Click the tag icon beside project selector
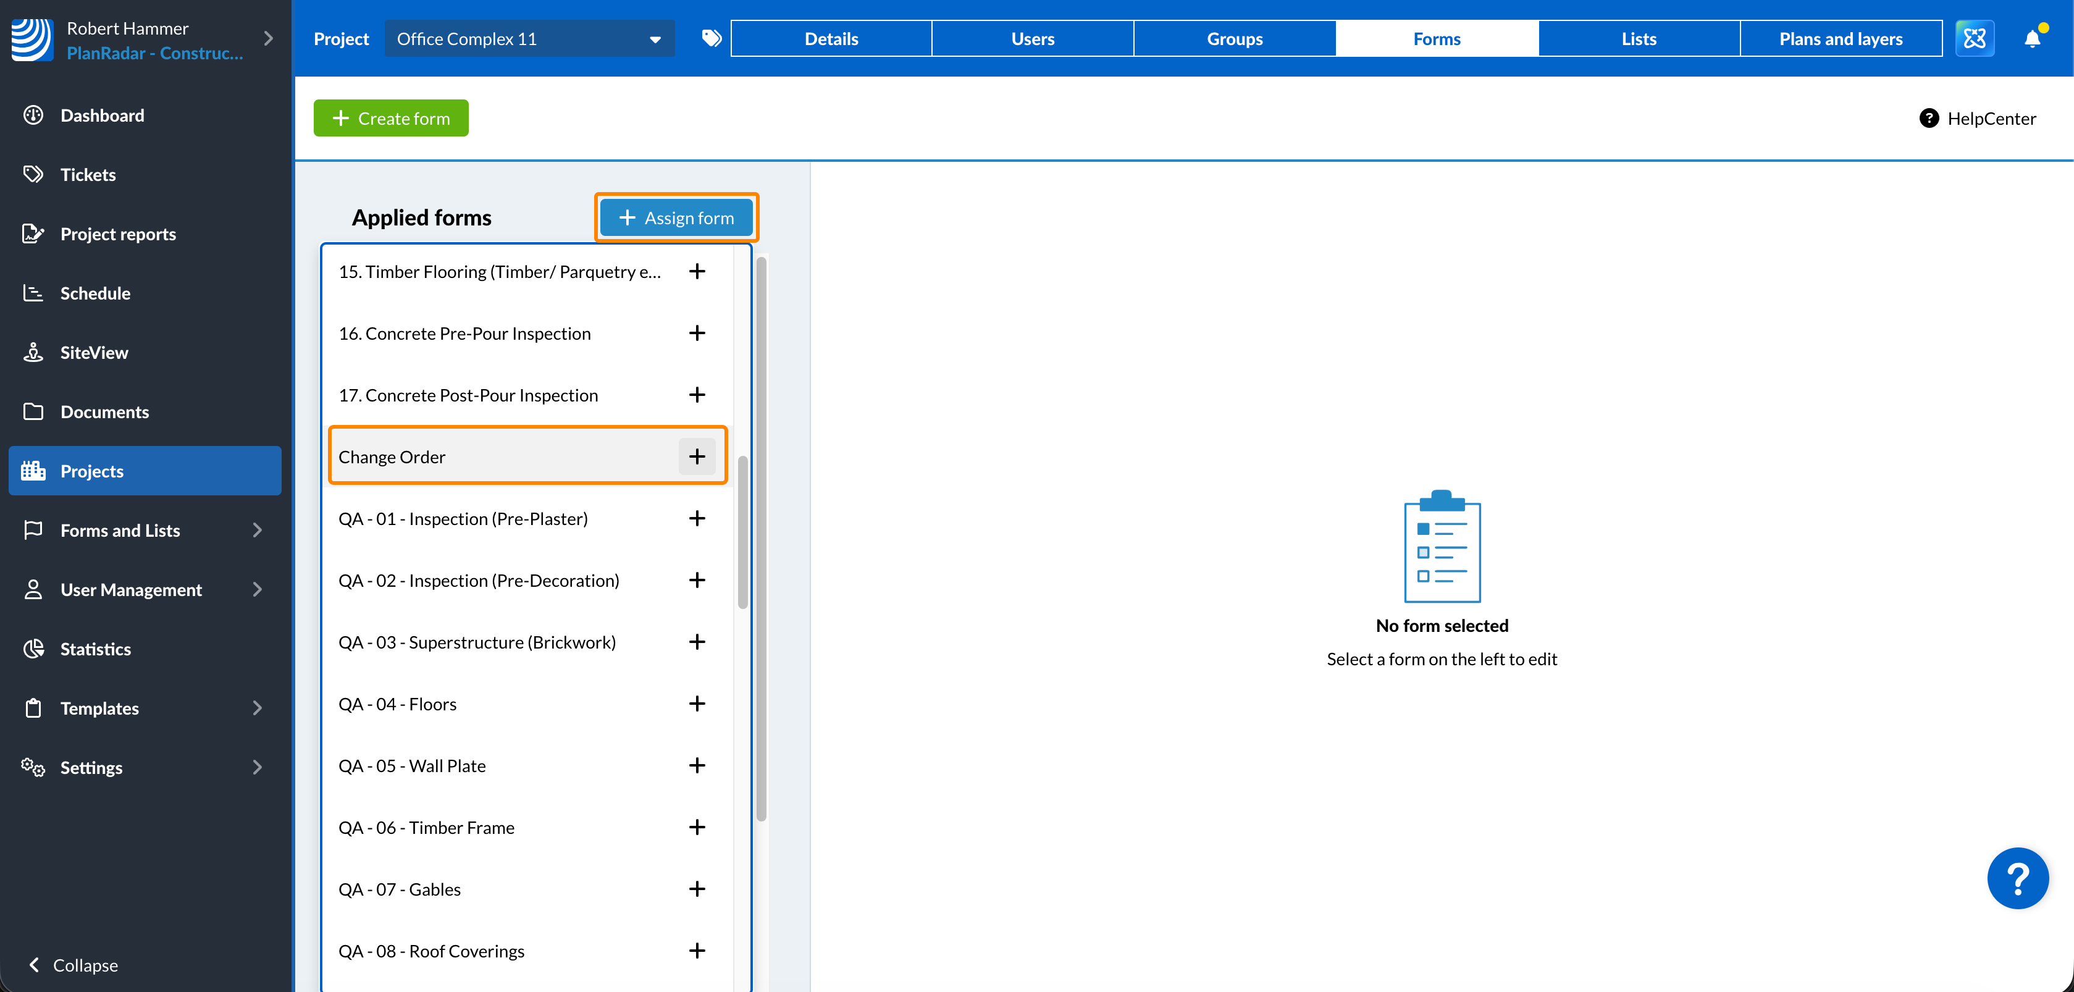This screenshot has width=2074, height=992. click(711, 39)
